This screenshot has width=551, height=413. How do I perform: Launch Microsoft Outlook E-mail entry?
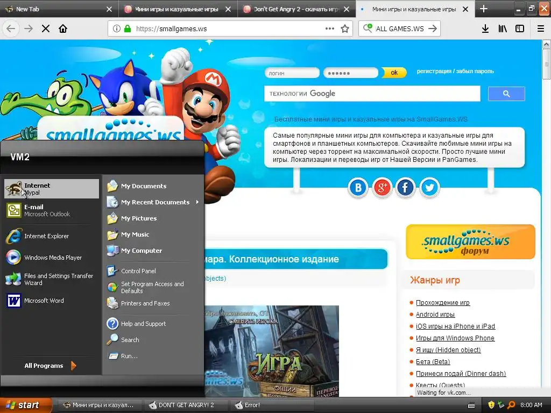coord(52,210)
